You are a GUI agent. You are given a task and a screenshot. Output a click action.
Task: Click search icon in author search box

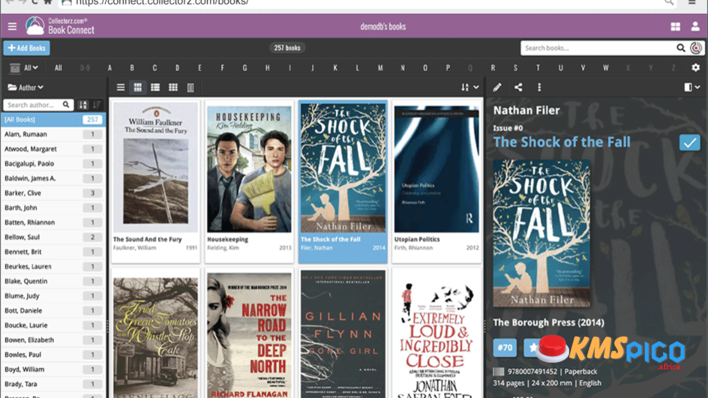pos(66,104)
